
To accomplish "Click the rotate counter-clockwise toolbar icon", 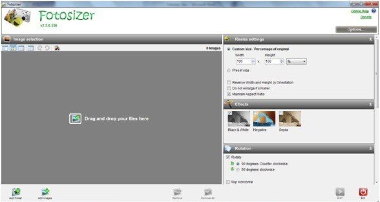I will coord(40,49).
